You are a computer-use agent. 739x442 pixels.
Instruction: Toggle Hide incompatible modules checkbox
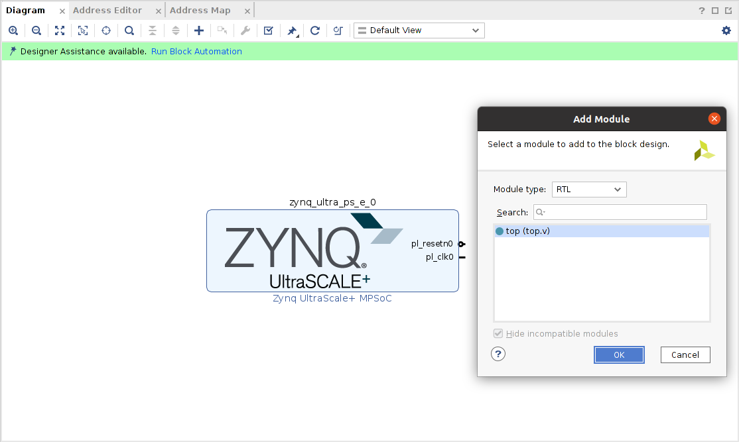(x=498, y=333)
